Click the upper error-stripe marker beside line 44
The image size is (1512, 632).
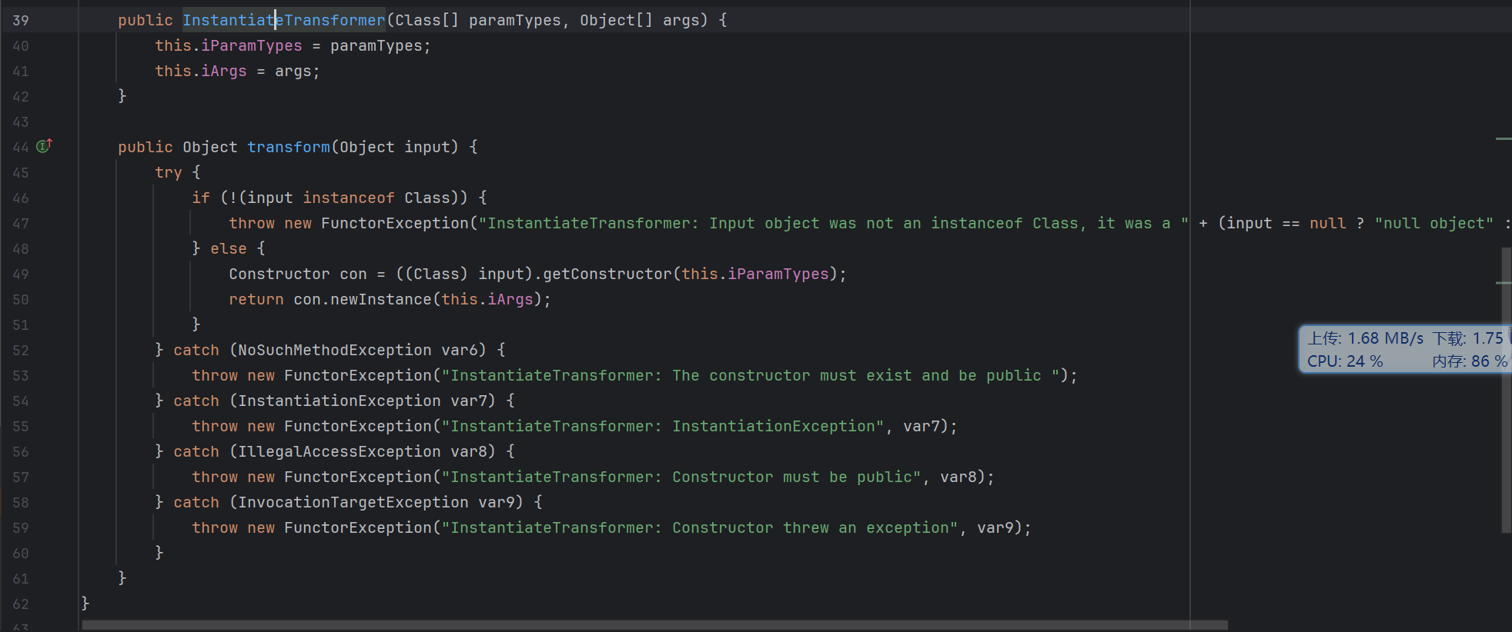tap(1503, 139)
